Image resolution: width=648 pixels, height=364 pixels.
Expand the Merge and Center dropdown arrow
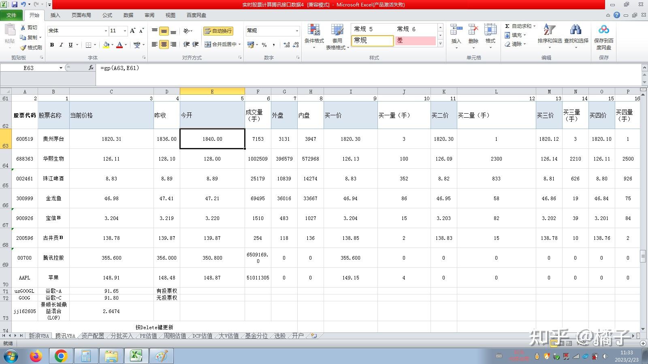[x=240, y=44]
